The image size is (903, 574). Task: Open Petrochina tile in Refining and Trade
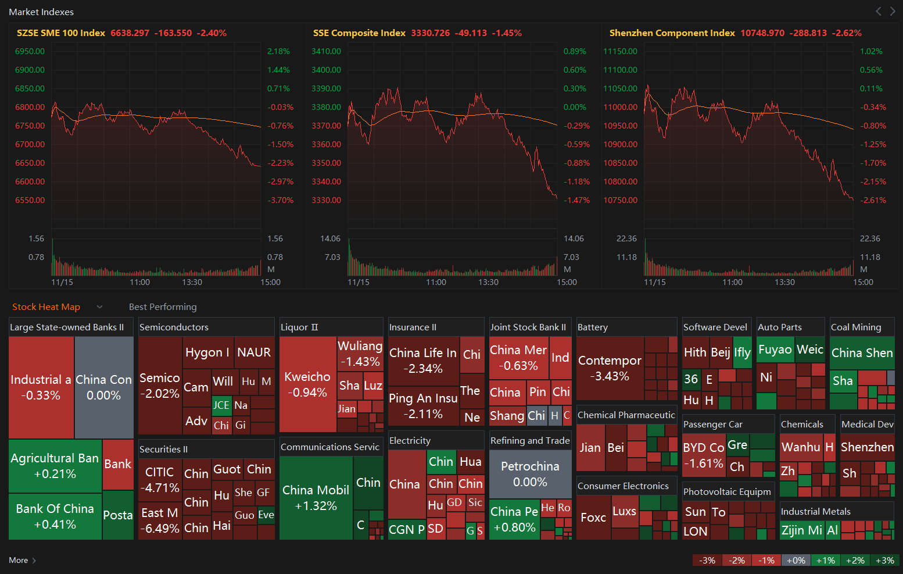point(531,474)
